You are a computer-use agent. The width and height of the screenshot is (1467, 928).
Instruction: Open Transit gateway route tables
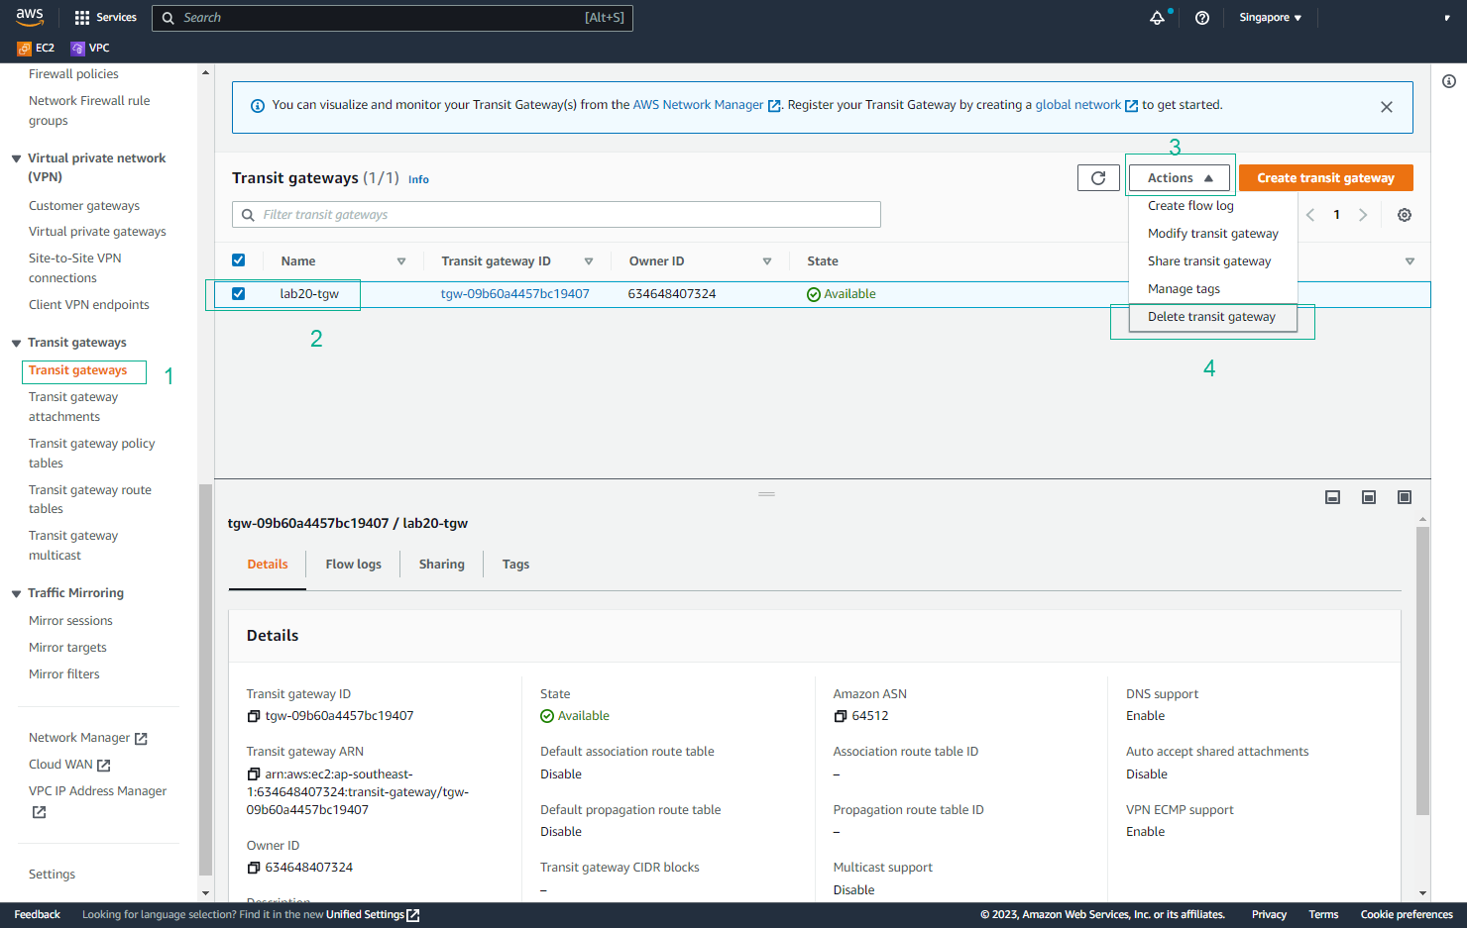(x=90, y=499)
